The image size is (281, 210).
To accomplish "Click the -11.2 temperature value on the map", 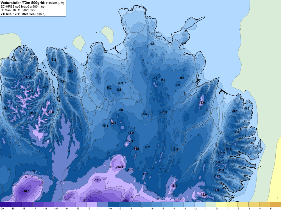I will pos(130,133).
